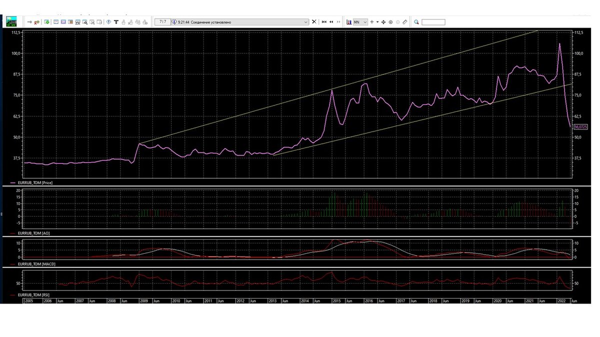Screen dimensions: 600x337
Task: Click the zoom in circle icon
Action: pyautogui.click(x=390, y=22)
